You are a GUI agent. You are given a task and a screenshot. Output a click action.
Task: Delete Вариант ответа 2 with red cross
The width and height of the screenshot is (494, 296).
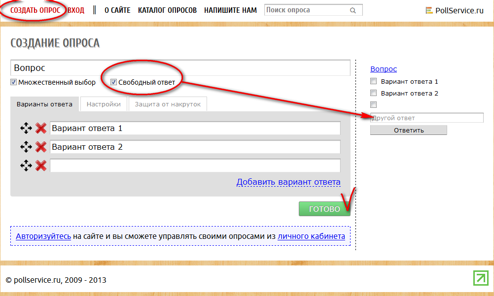(41, 147)
